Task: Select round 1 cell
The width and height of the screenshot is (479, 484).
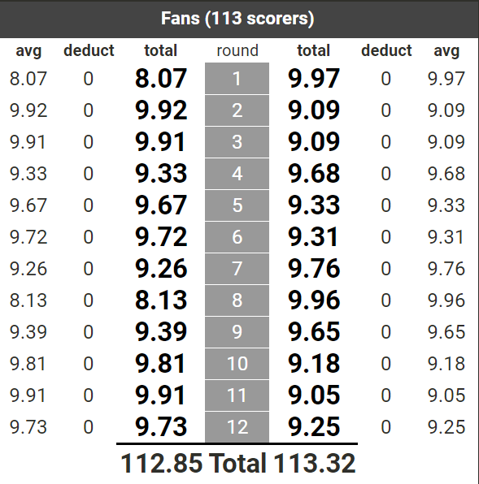Action: tap(237, 79)
